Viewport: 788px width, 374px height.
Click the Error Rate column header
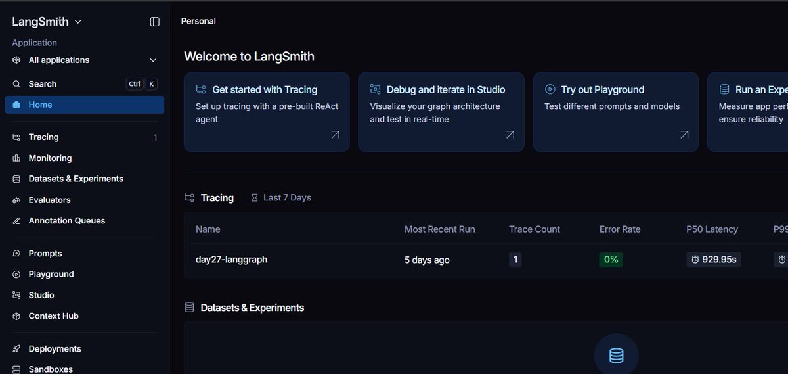point(620,229)
